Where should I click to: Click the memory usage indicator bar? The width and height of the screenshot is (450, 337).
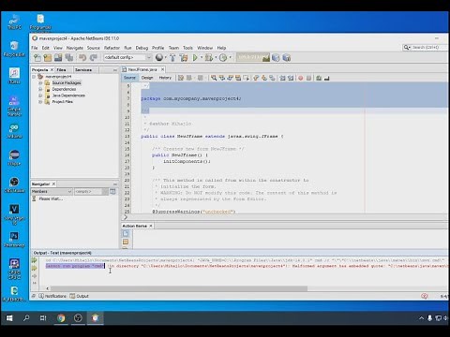[252, 57]
